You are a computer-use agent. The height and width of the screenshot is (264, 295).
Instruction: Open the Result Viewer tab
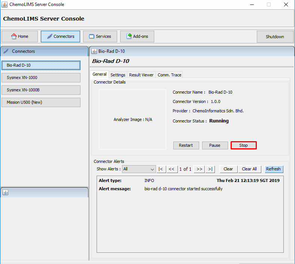click(x=141, y=75)
